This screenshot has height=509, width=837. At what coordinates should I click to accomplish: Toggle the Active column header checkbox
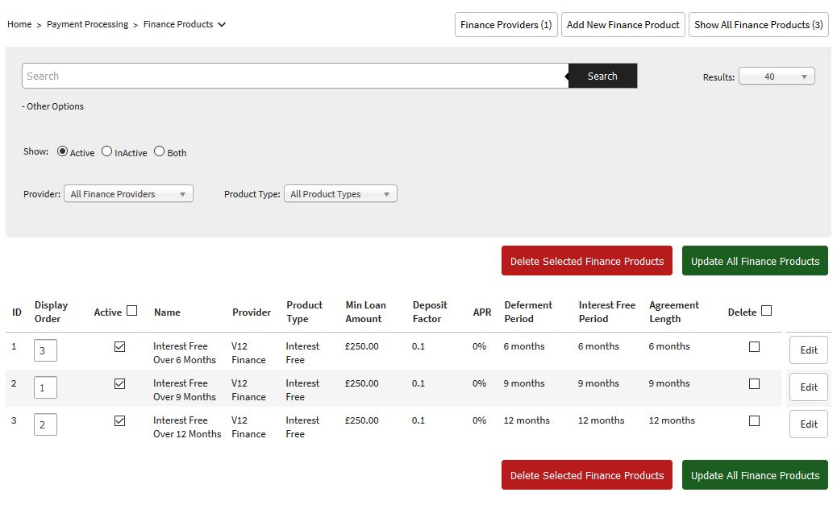pos(132,311)
